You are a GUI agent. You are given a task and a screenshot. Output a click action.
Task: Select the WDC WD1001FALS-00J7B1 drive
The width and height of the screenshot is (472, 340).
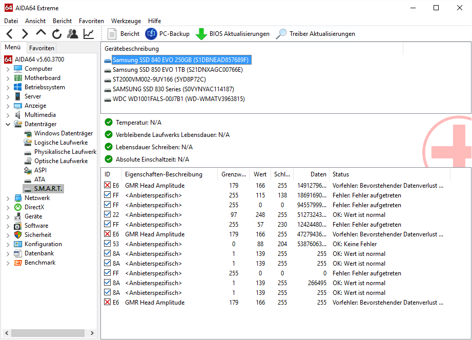pyautogui.click(x=178, y=99)
